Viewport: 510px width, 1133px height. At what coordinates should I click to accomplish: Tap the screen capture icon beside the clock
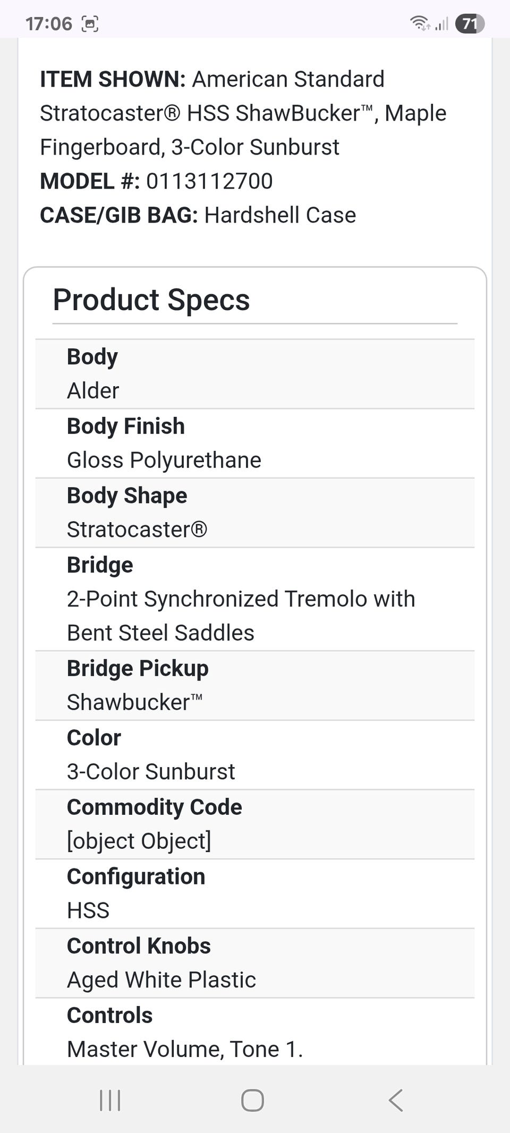pos(90,24)
